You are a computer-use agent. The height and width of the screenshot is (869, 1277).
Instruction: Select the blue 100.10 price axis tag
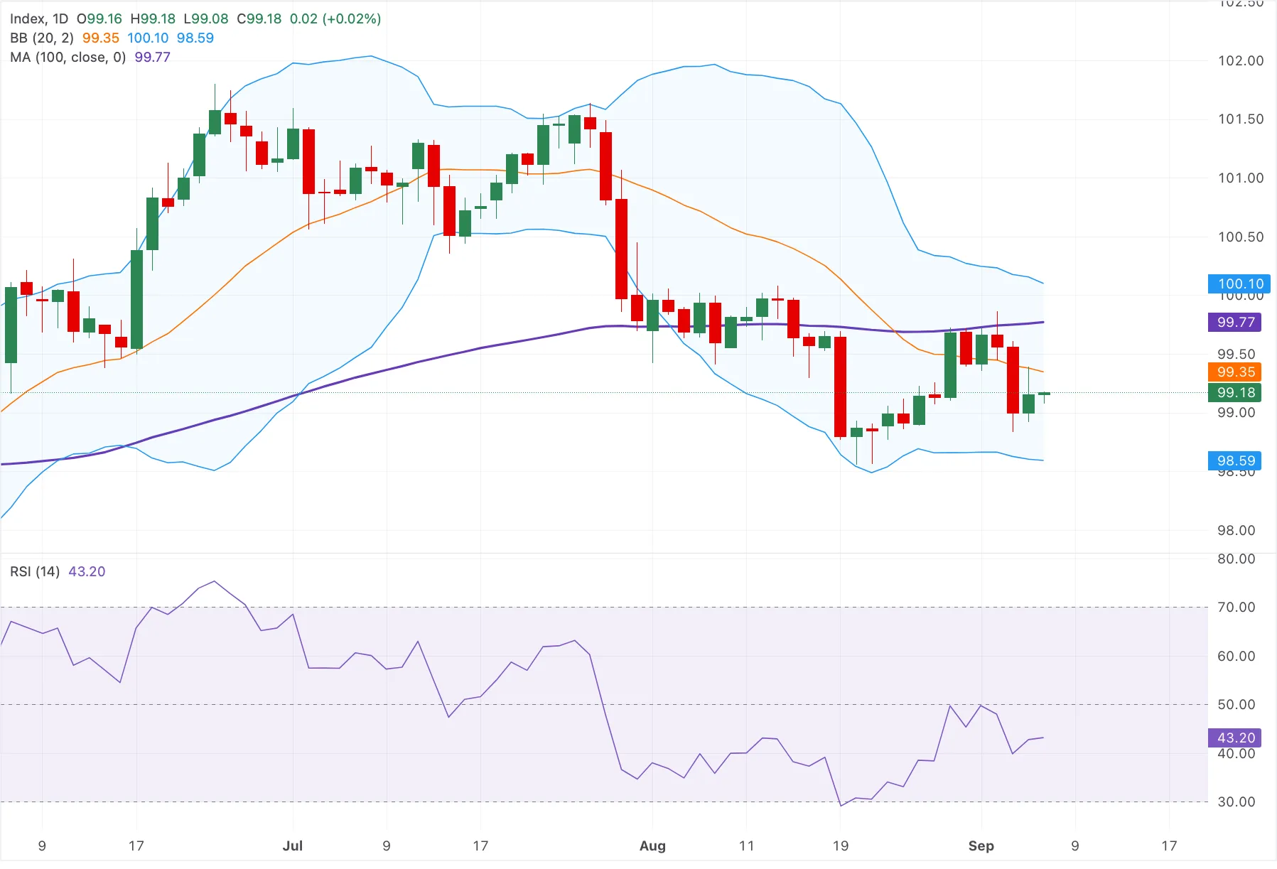pos(1239,284)
